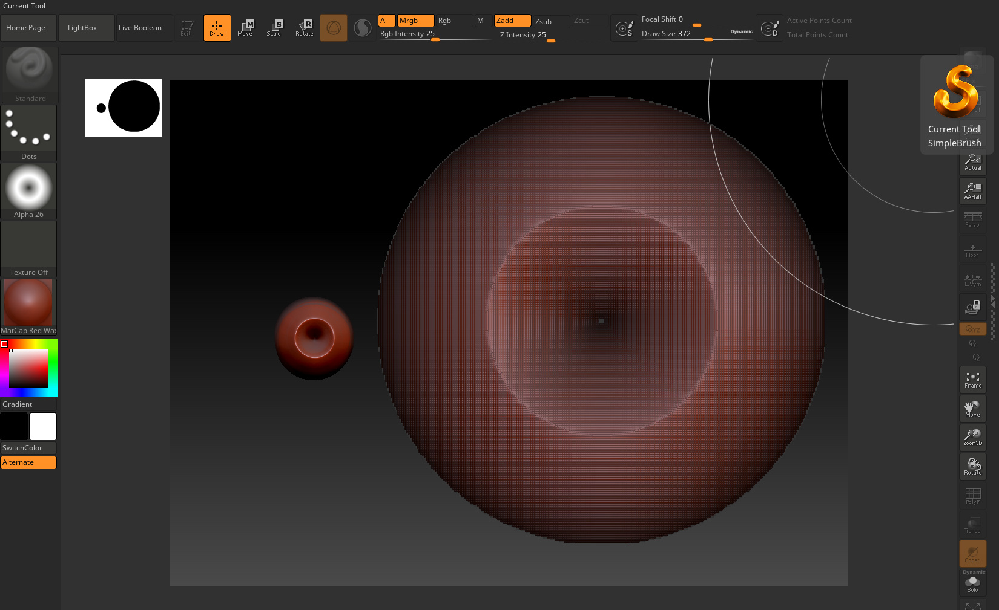999x610 pixels.
Task: Click the Frame view icon
Action: coord(972,380)
